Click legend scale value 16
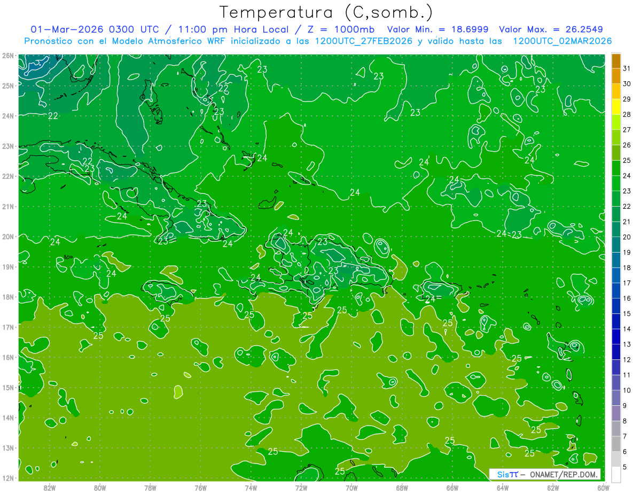The height and width of the screenshot is (495, 641). 627,298
